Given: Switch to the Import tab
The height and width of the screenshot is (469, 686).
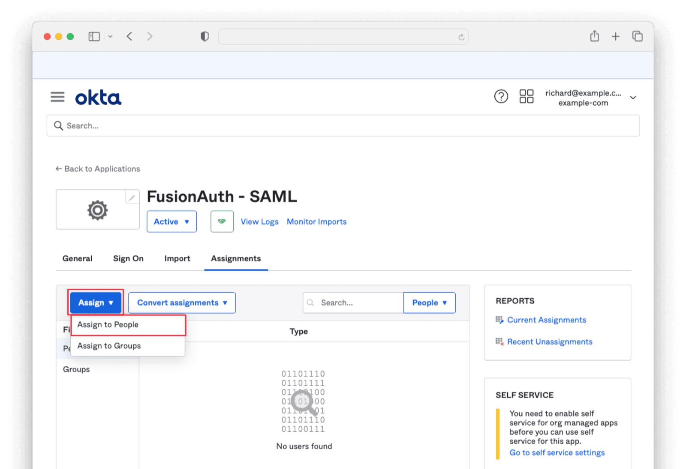Looking at the screenshot, I should click(177, 258).
